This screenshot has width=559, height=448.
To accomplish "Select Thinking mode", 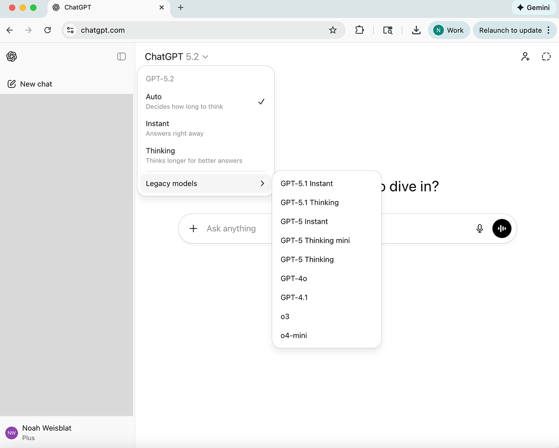I will point(206,155).
